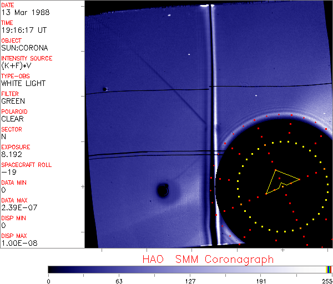The image size is (333, 284).
Task: Click the 'WHITE LIGHT' observation type value
Action: (x=23, y=84)
